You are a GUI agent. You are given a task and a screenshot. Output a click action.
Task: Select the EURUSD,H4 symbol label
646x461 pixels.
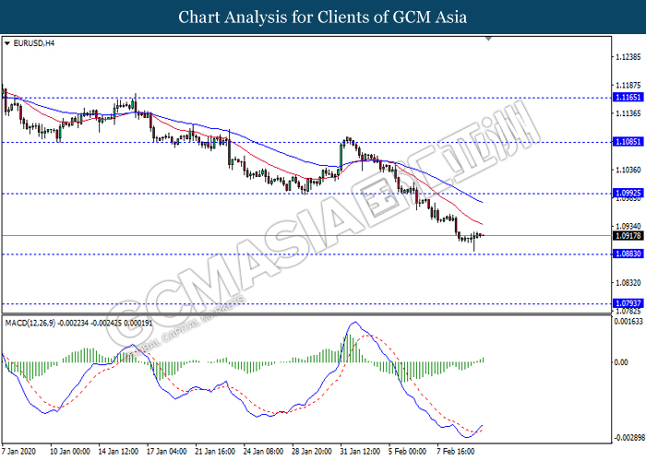[x=30, y=42]
